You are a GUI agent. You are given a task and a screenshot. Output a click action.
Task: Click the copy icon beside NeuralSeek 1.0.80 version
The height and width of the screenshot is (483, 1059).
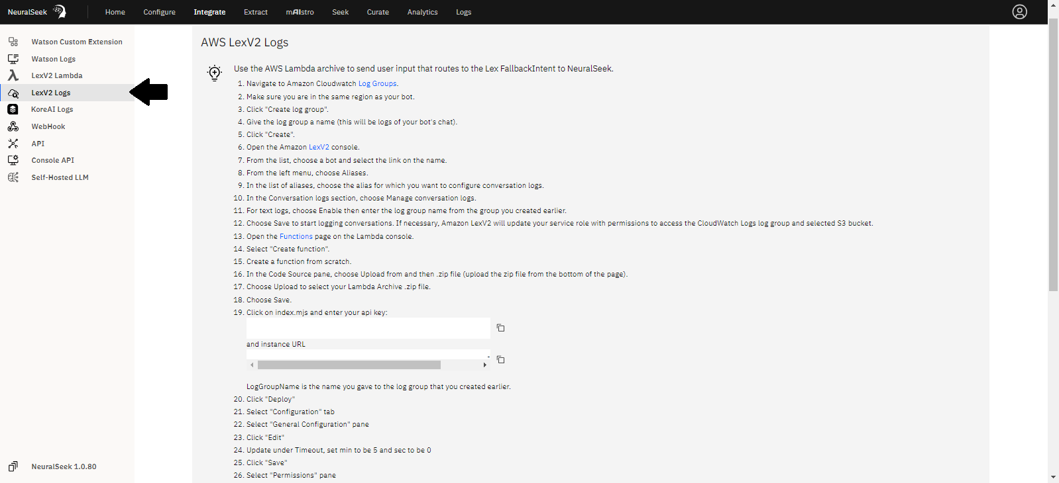13,466
